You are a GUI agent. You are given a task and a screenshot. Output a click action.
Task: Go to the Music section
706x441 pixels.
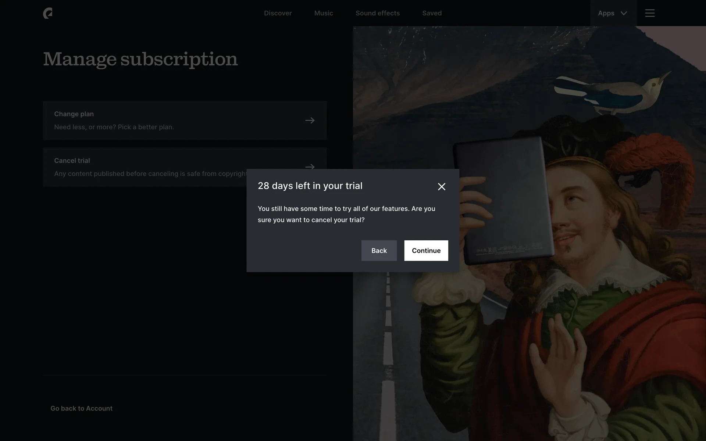pyautogui.click(x=324, y=13)
